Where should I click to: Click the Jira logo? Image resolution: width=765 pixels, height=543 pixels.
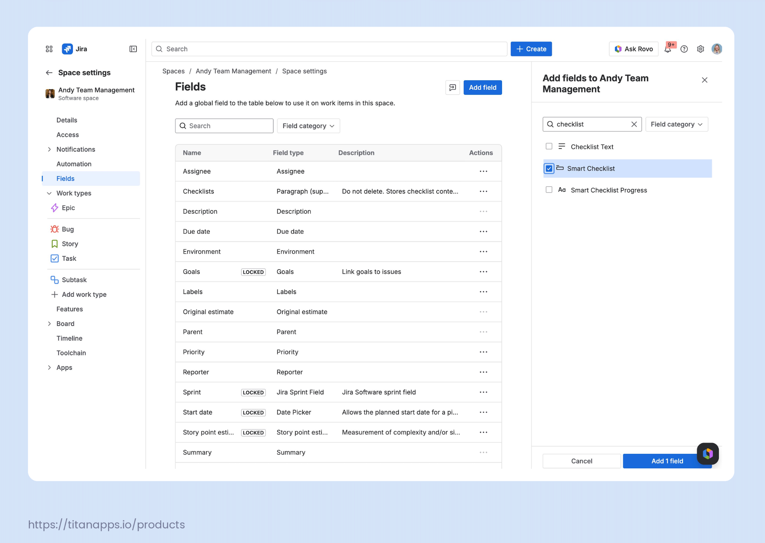(x=74, y=49)
